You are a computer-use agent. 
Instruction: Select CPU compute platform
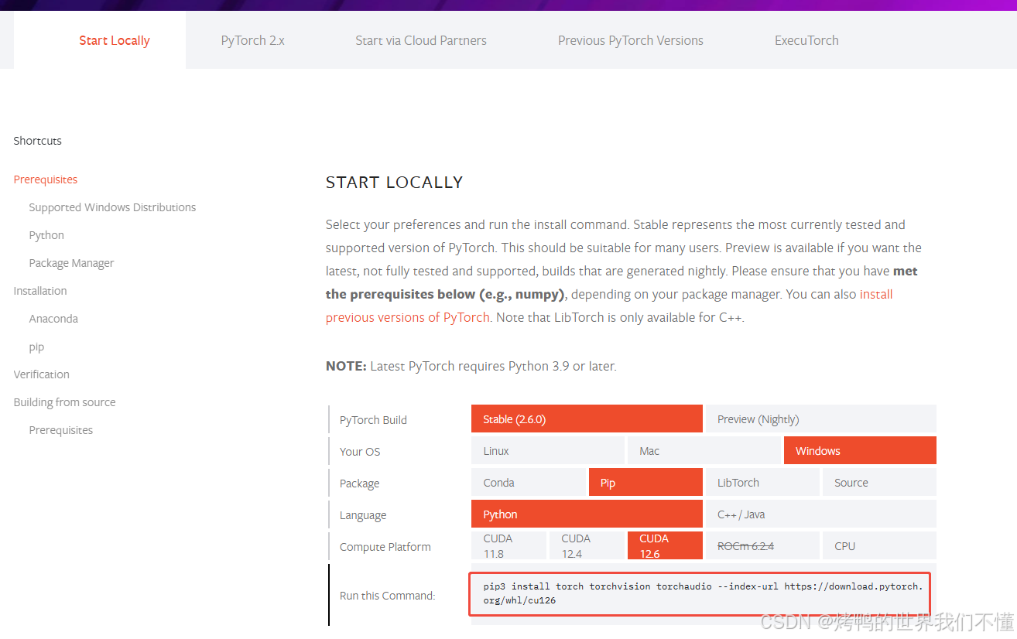pyautogui.click(x=879, y=545)
